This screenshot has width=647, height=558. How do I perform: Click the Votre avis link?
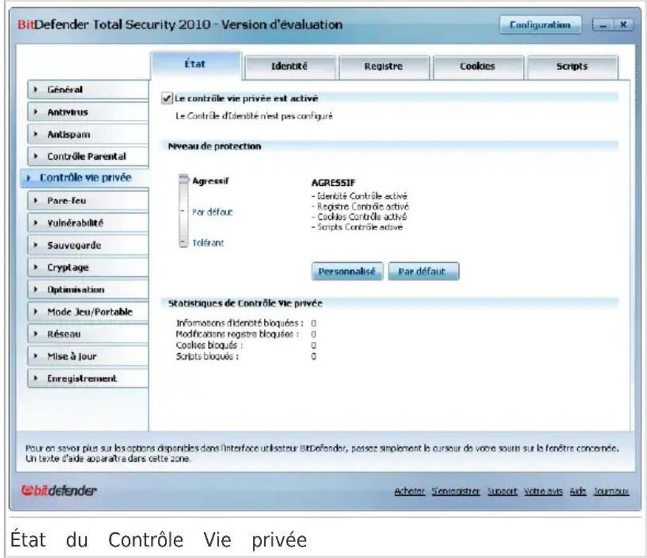coord(544,491)
